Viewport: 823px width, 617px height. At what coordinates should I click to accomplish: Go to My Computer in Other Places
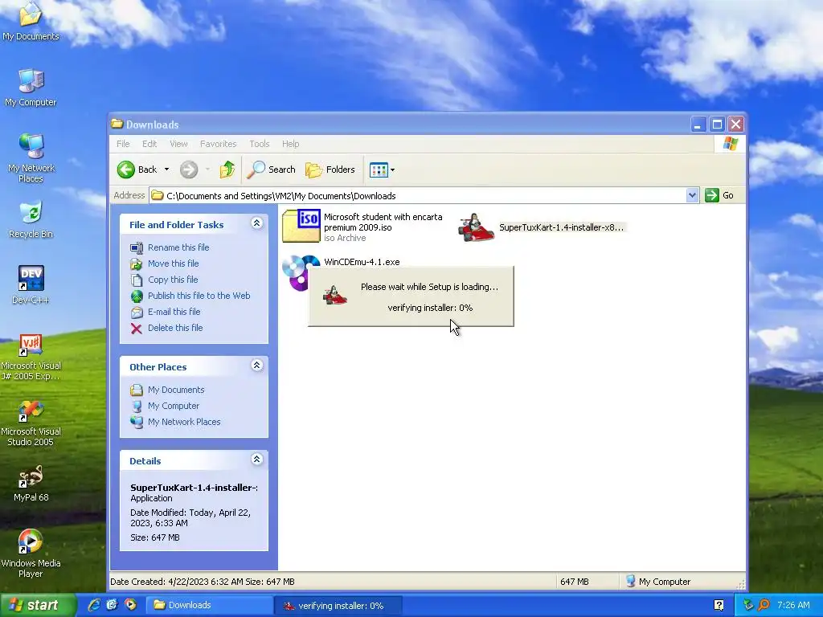click(x=165, y=406)
